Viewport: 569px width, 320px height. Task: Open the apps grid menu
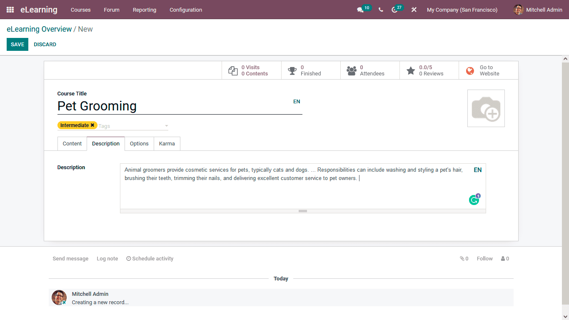coord(10,9)
